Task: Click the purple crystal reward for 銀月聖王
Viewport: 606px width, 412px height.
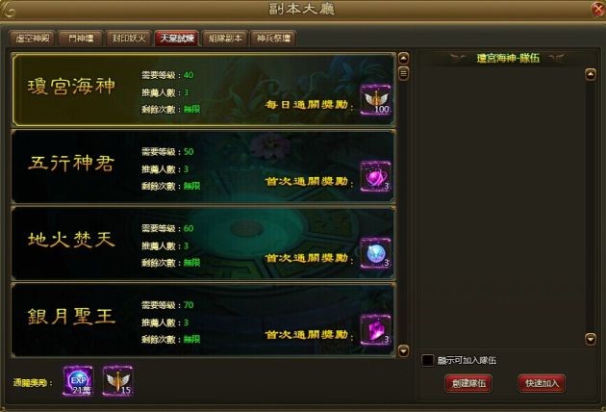Action: click(375, 329)
